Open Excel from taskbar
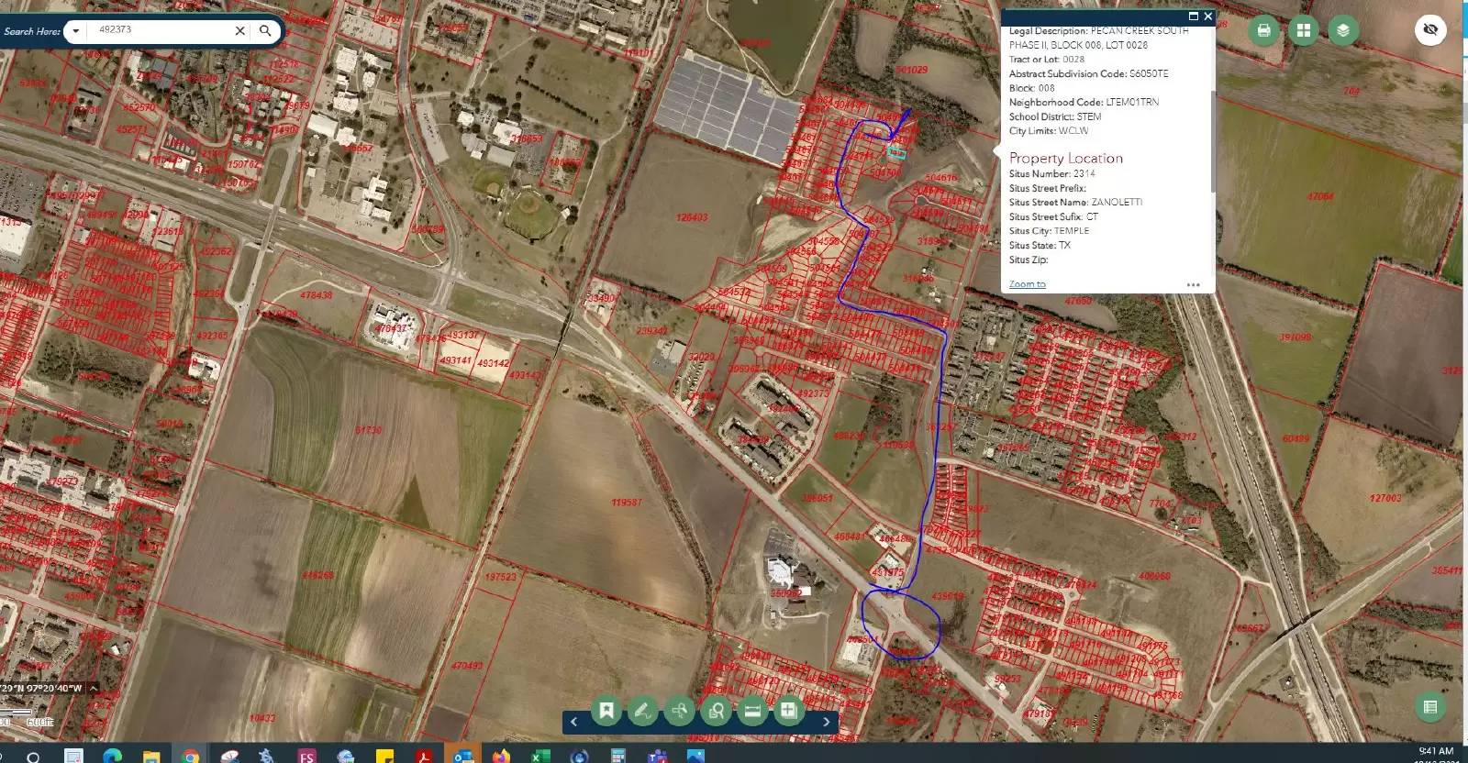 (x=539, y=755)
